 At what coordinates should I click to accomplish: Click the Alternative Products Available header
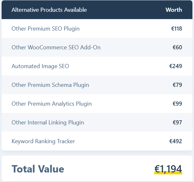pyautogui.click(x=49, y=10)
